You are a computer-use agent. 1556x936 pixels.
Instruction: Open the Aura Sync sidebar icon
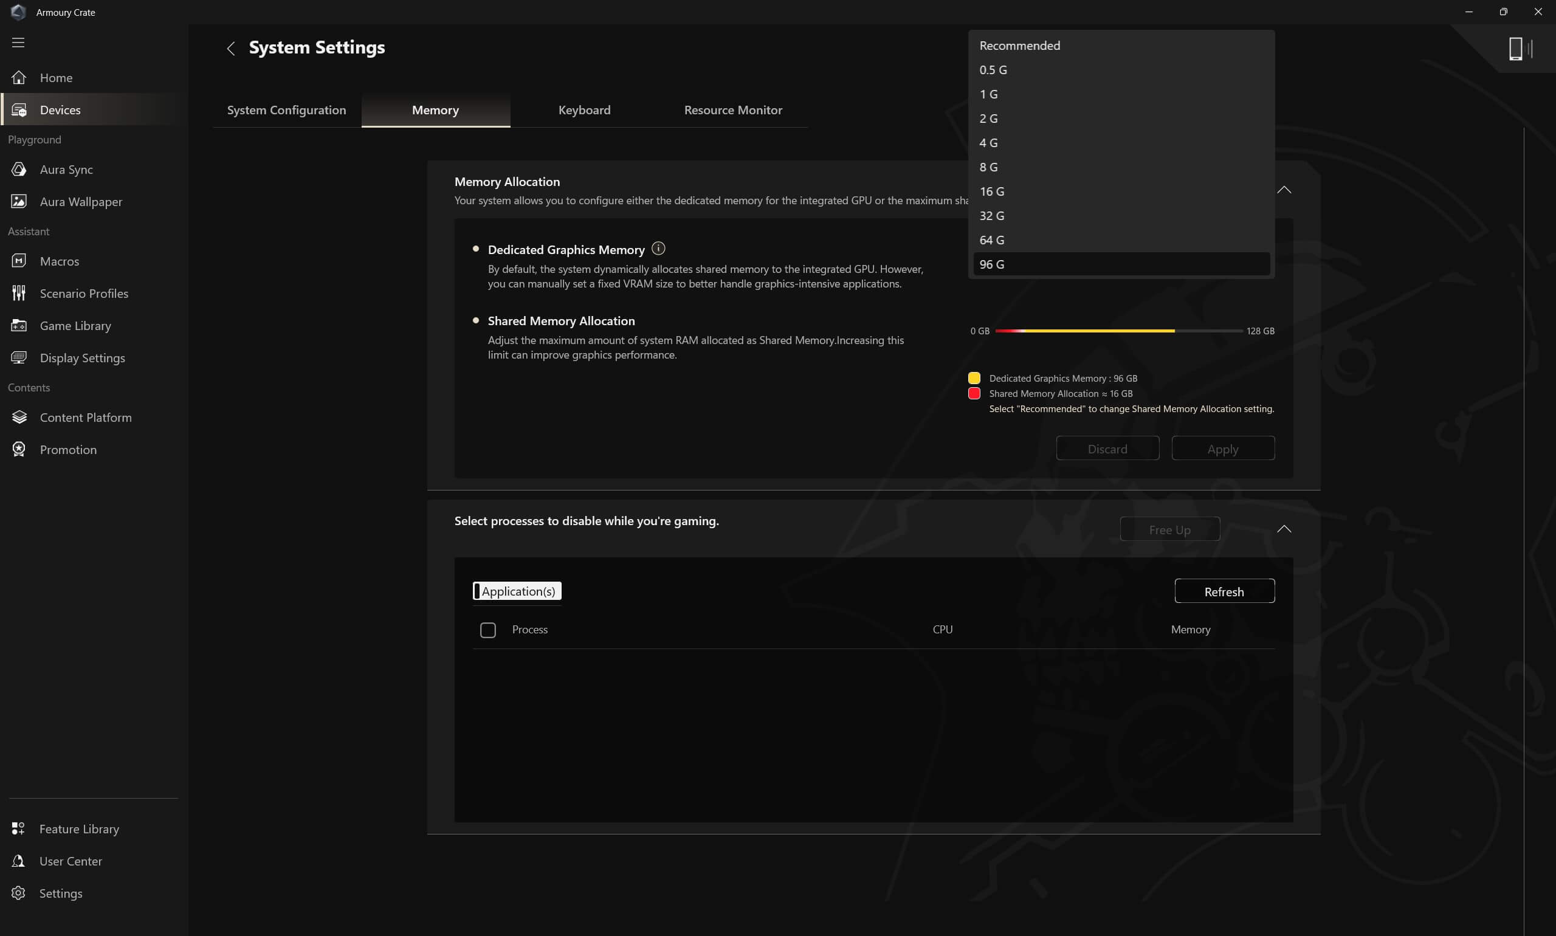pyautogui.click(x=19, y=169)
